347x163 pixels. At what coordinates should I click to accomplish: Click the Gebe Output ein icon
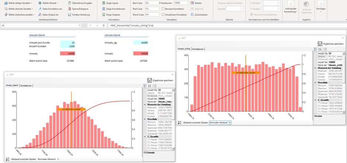coord(40,15)
